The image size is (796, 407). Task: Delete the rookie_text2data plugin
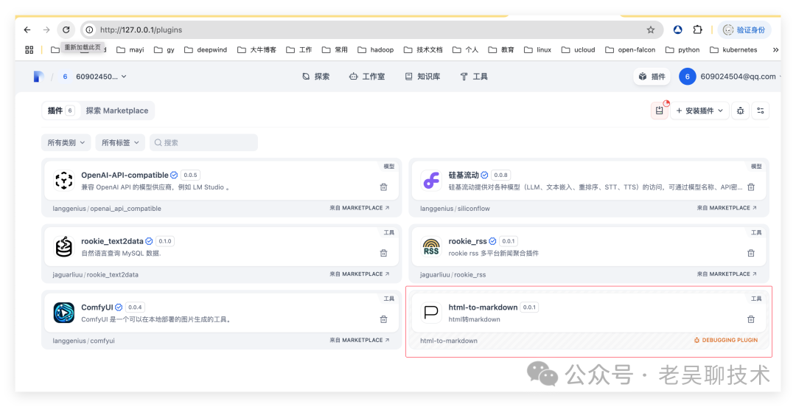click(384, 253)
